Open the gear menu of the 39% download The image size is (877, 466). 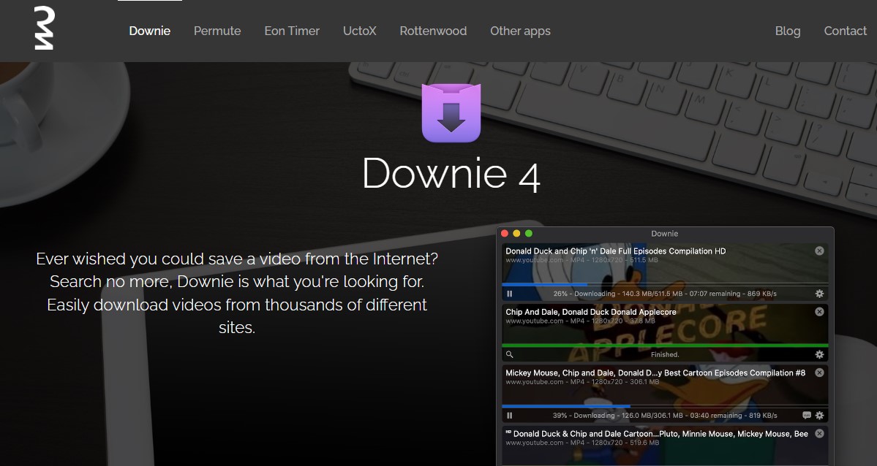[819, 416]
